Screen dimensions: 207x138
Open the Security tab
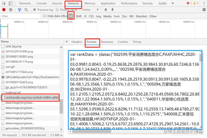point(147,3)
